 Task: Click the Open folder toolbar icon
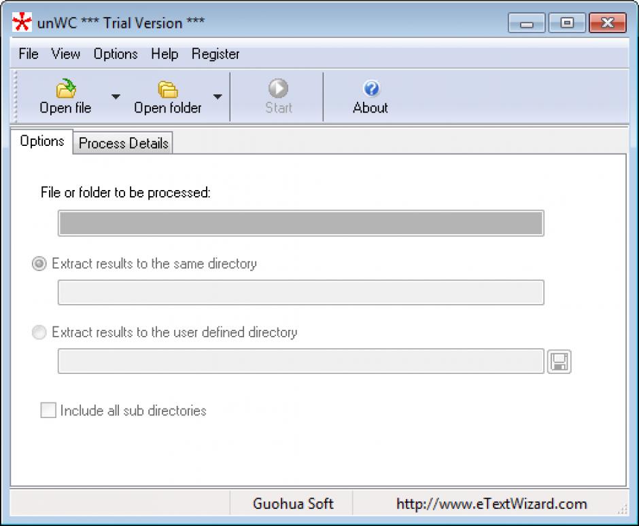(167, 90)
